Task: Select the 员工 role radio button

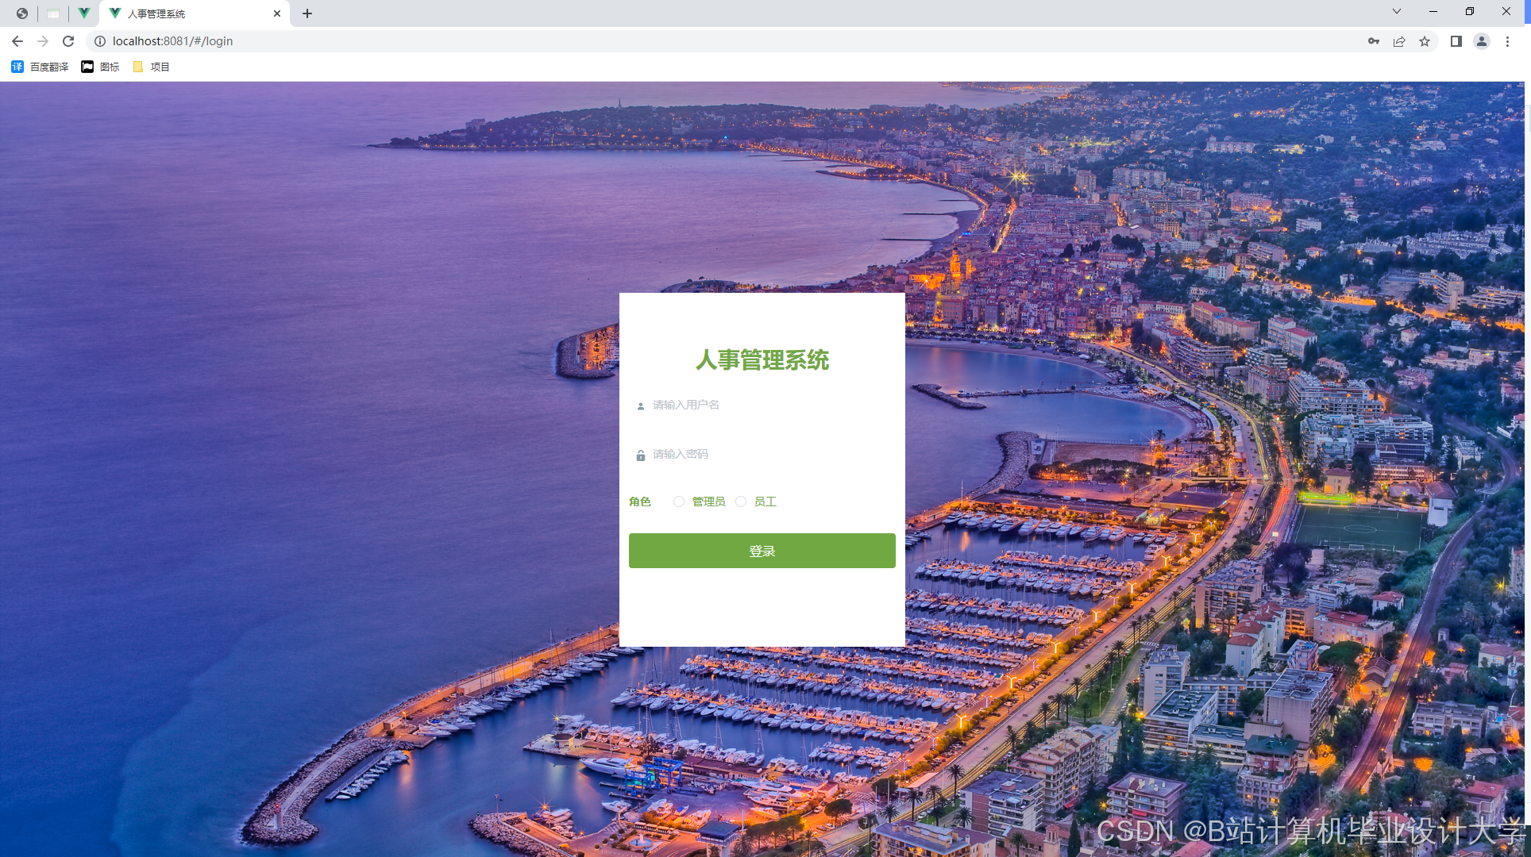Action: [741, 502]
